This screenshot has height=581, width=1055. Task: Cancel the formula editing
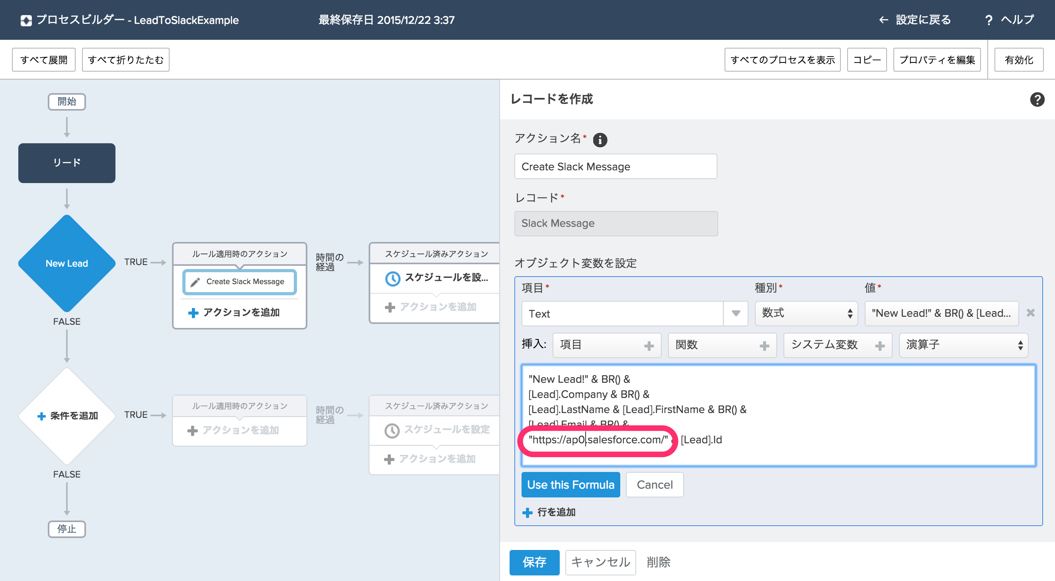654,485
